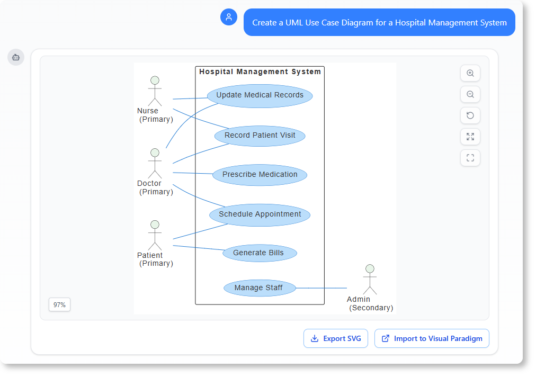Select the Update Medical Records use case
Viewport: 536px width, 377px height.
click(260, 95)
